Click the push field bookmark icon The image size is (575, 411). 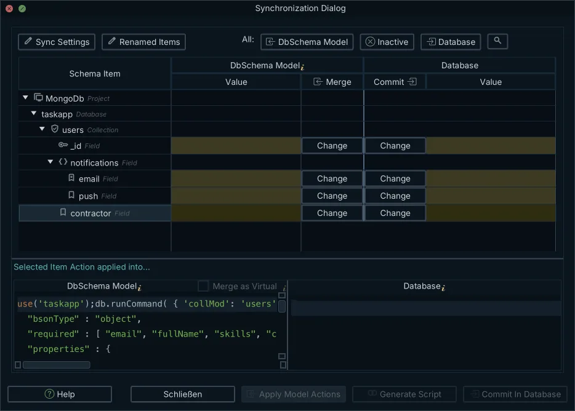click(71, 195)
